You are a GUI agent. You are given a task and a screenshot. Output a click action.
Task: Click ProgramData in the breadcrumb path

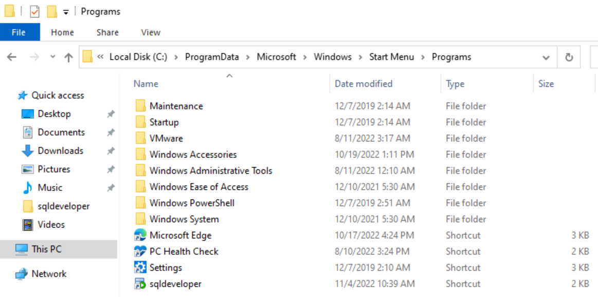point(212,57)
